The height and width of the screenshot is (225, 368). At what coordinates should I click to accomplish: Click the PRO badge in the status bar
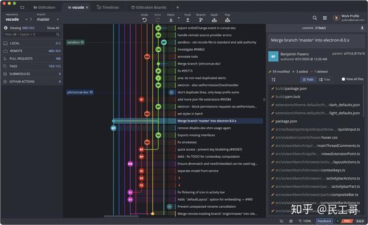pyautogui.click(x=347, y=221)
